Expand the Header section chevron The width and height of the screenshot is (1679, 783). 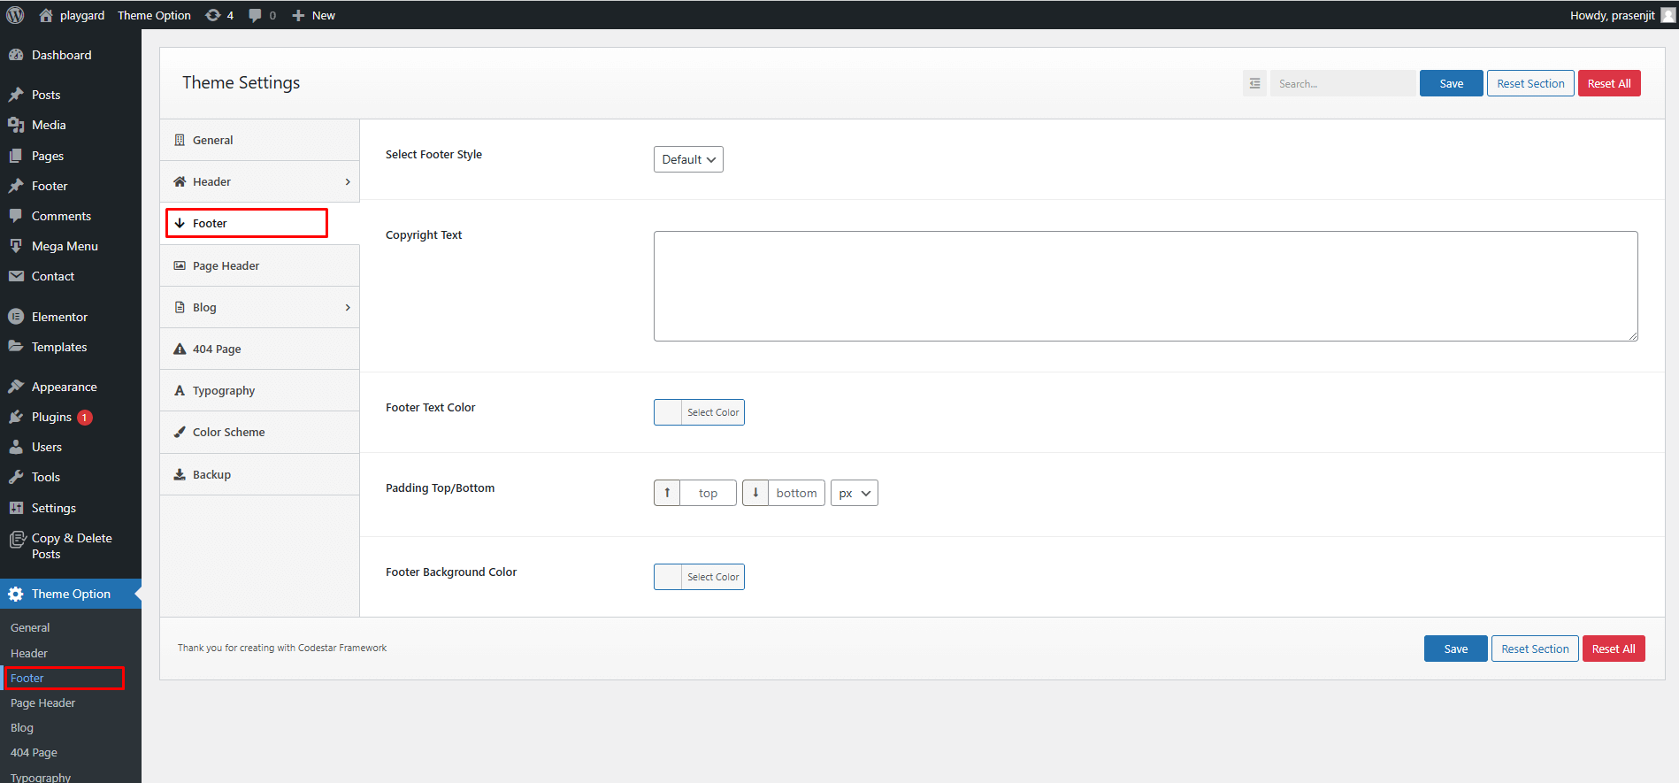pyautogui.click(x=348, y=181)
